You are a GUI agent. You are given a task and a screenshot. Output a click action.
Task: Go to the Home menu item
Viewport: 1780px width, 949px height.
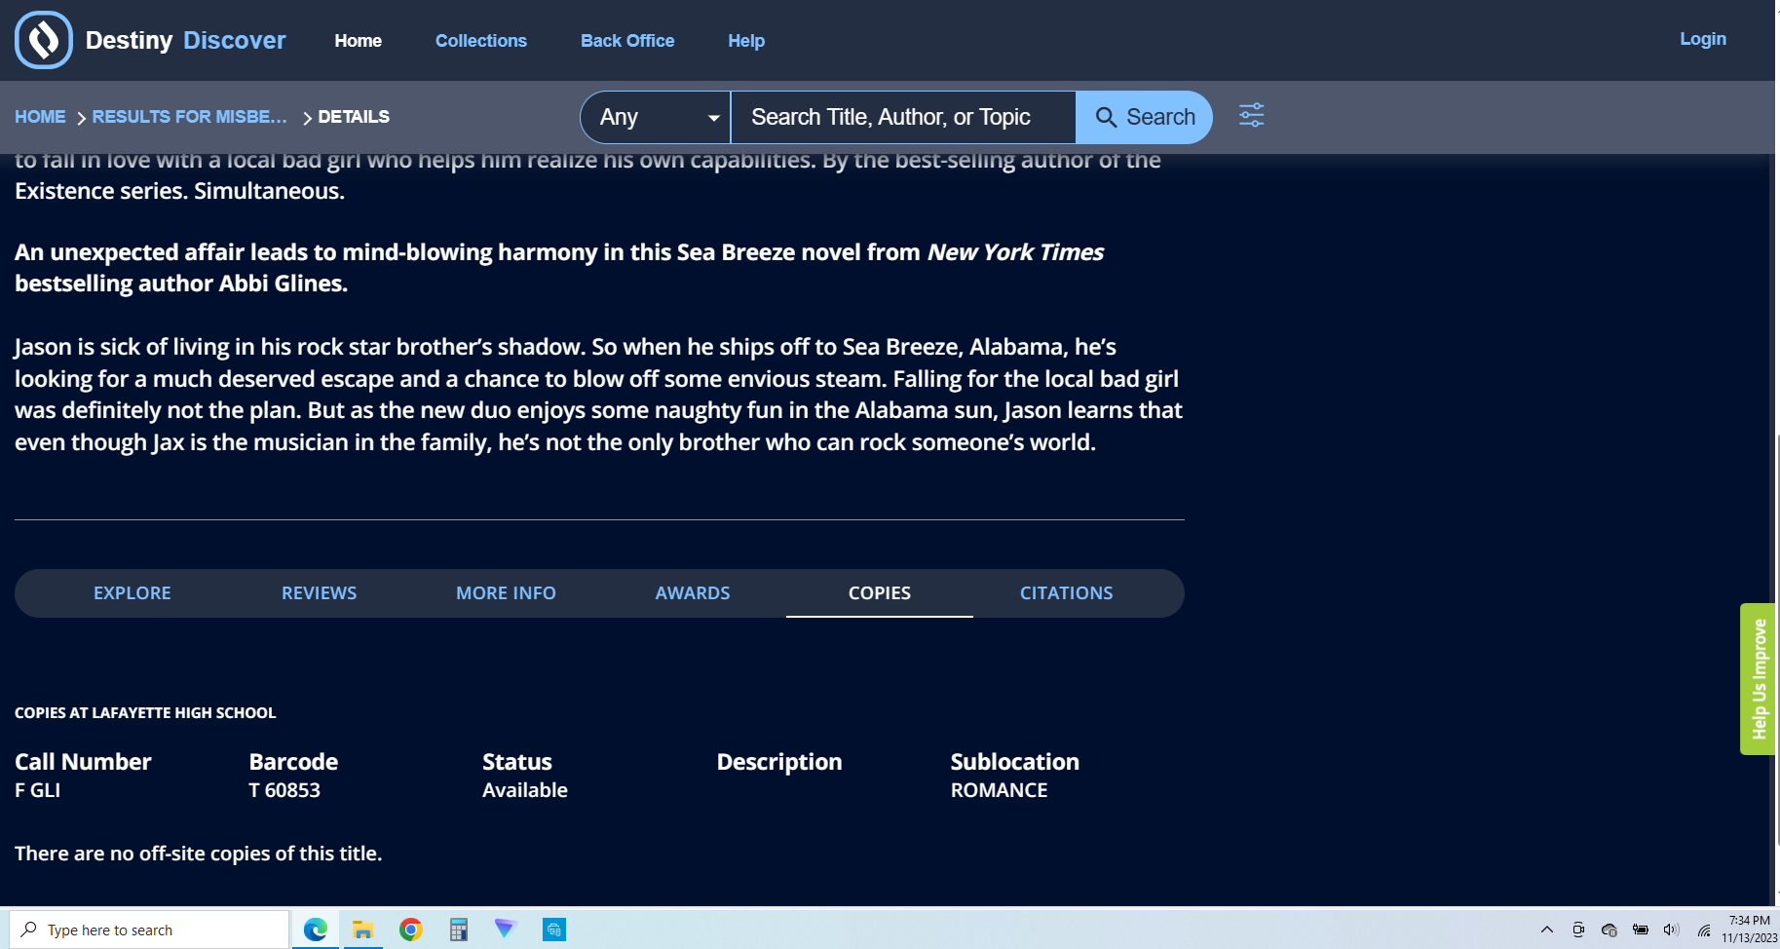tap(358, 41)
